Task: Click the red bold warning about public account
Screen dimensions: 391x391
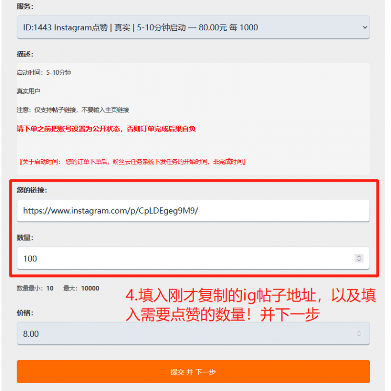Action: click(x=106, y=129)
